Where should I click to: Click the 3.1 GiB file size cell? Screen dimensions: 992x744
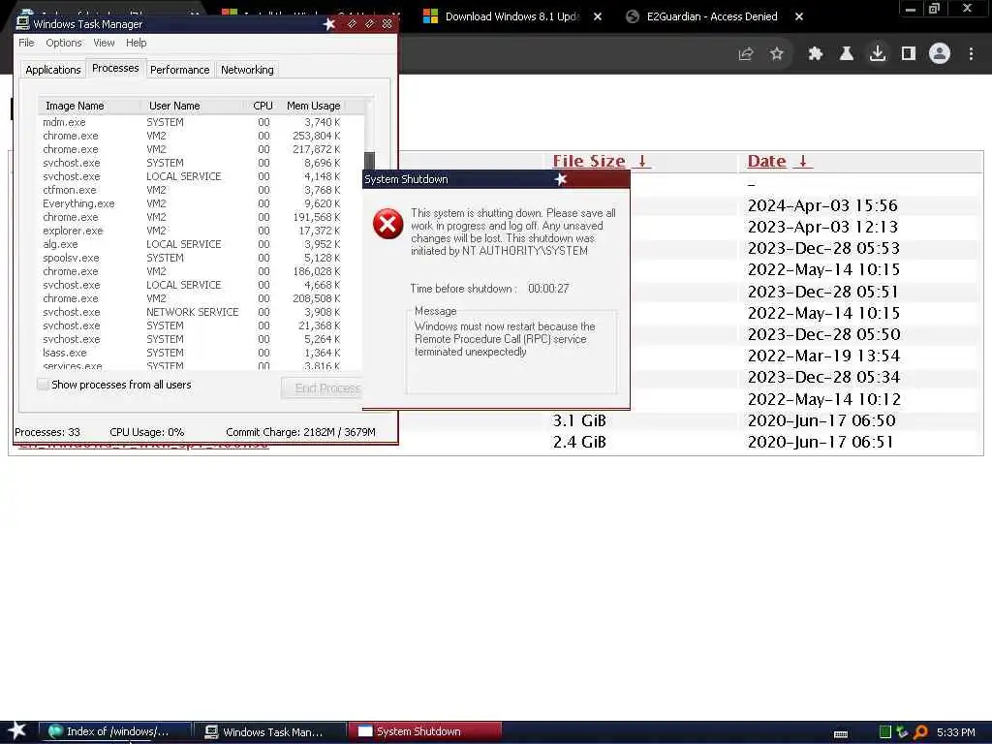point(579,420)
